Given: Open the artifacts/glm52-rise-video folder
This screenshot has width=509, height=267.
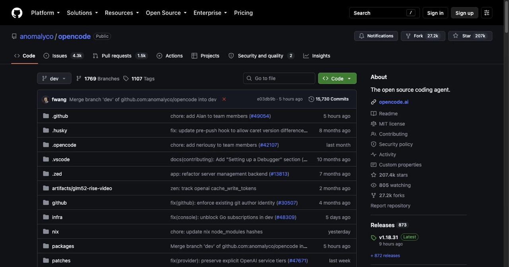Looking at the screenshot, I should click(82, 188).
